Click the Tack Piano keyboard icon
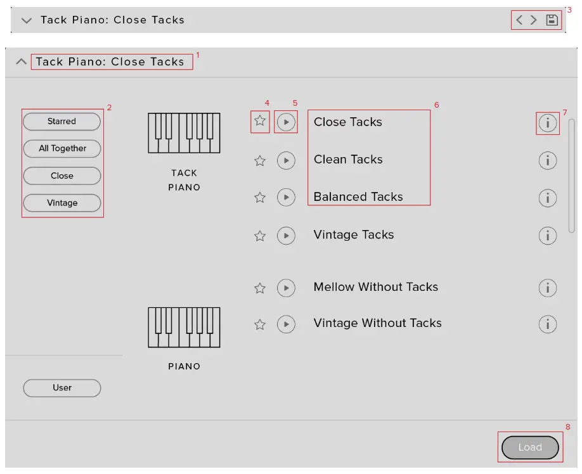 (x=183, y=132)
